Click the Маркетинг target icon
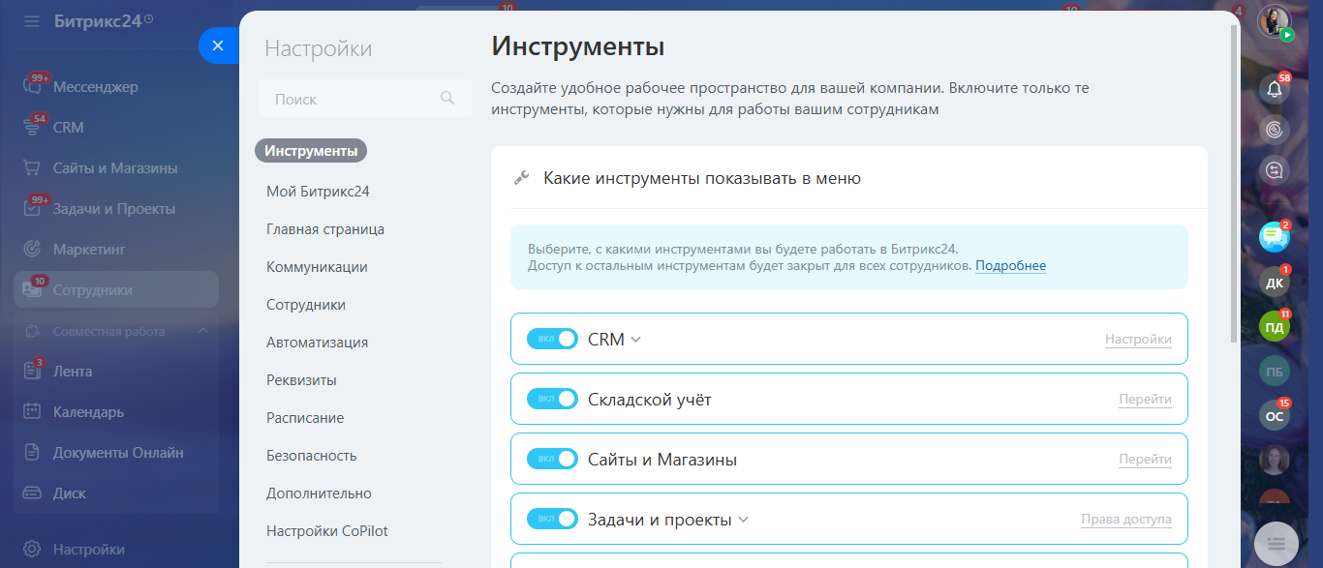 pos(32,250)
